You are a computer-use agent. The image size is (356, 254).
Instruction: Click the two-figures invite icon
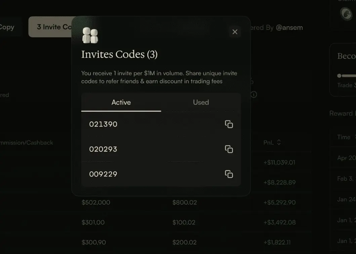tap(90, 35)
